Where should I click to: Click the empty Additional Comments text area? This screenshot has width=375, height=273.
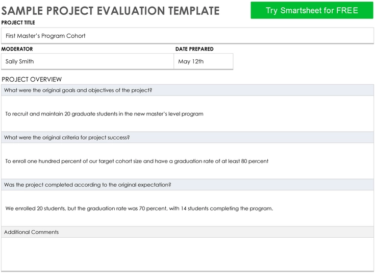pos(187,254)
